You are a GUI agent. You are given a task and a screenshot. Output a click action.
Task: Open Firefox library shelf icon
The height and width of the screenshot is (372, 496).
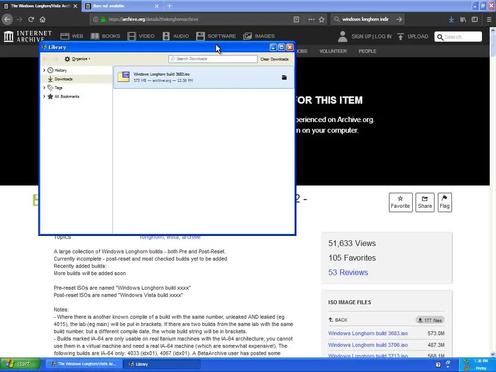click(463, 19)
